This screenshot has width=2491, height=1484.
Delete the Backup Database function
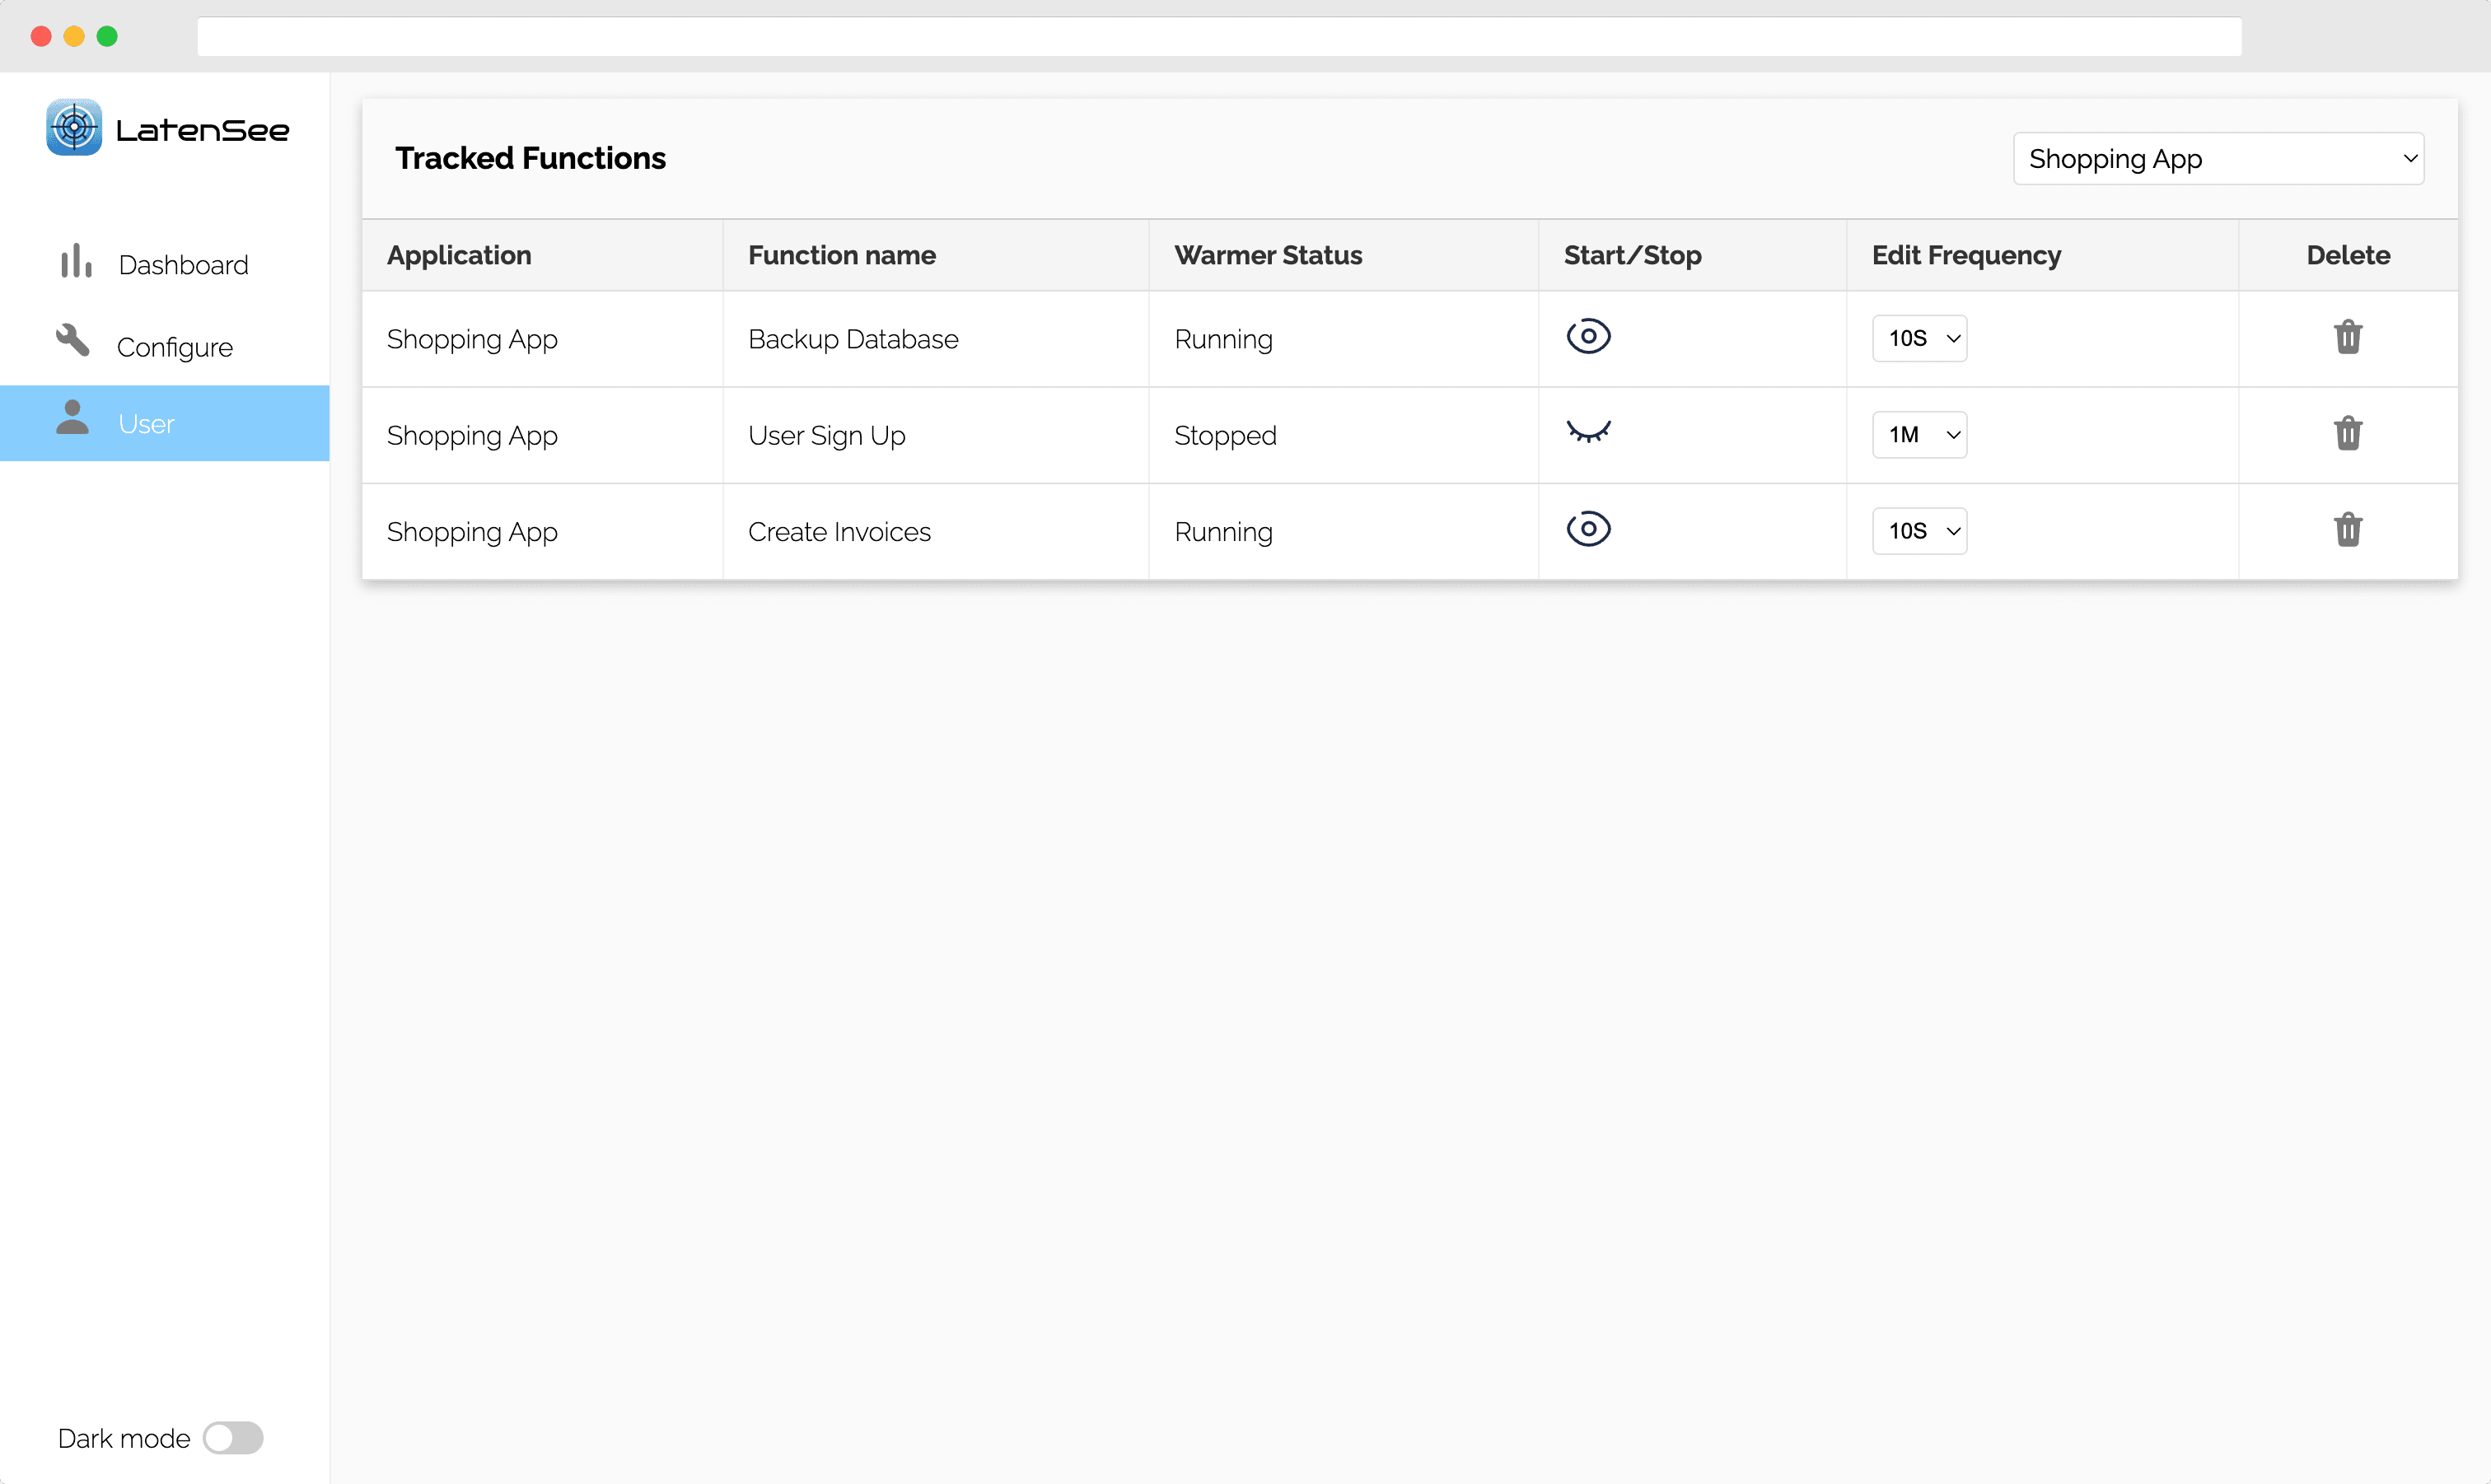point(2347,338)
